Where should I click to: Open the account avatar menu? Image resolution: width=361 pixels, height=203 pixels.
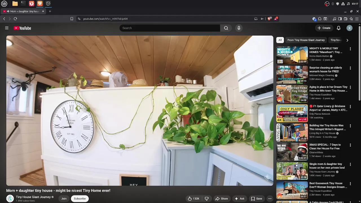[x=349, y=28]
